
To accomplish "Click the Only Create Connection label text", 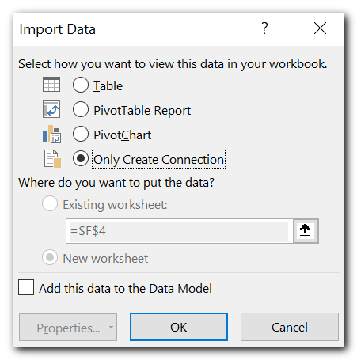I will pyautogui.click(x=158, y=160).
